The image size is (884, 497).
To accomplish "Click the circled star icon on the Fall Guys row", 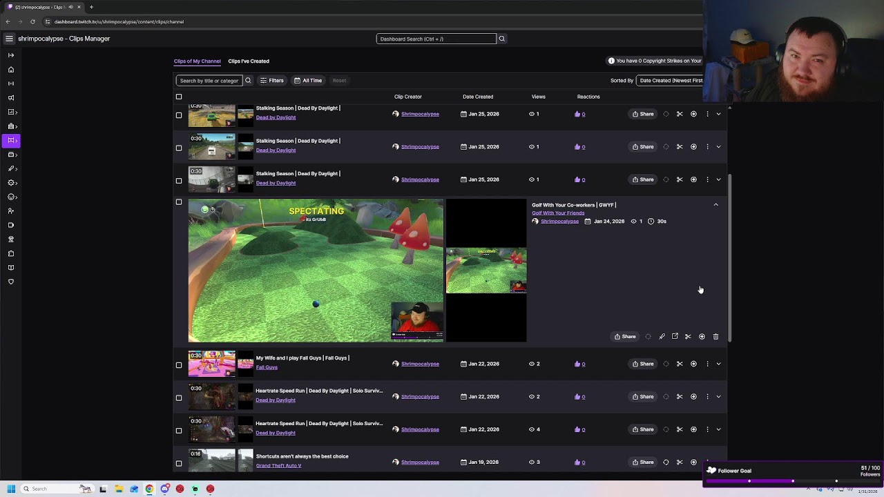I will tap(693, 364).
